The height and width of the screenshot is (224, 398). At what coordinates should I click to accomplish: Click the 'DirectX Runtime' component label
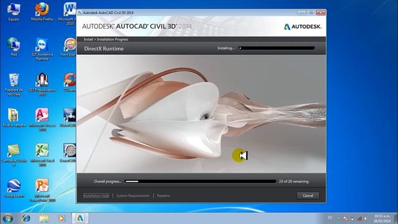pyautogui.click(x=104, y=49)
